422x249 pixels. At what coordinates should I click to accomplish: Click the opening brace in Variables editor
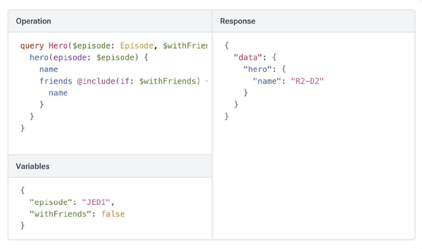23,190
